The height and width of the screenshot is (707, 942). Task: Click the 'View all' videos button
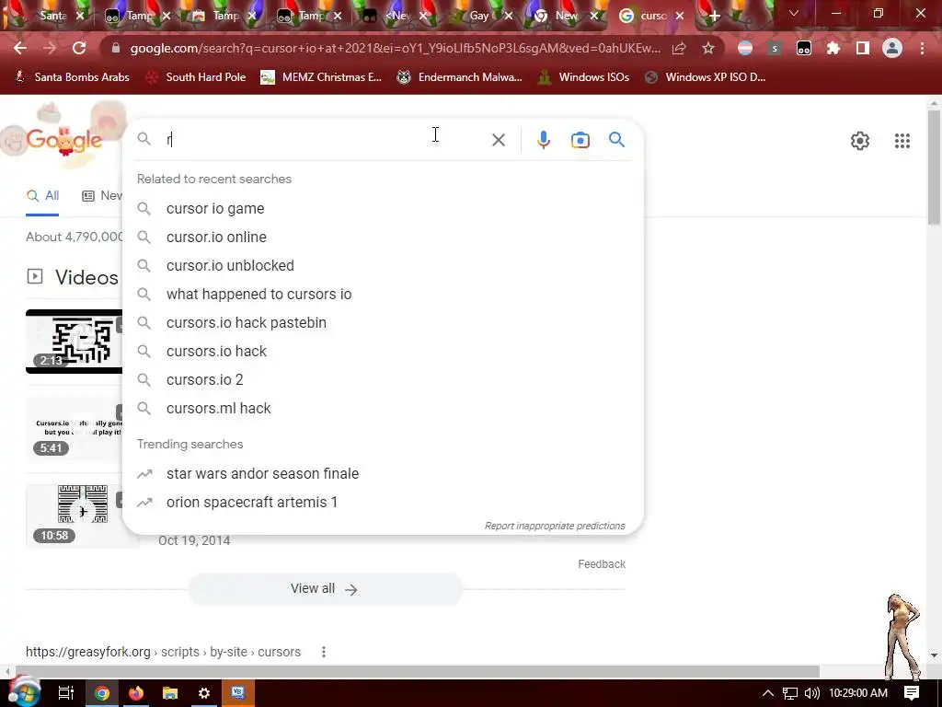pyautogui.click(x=325, y=588)
